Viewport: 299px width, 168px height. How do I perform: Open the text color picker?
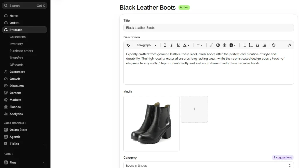click(186, 45)
